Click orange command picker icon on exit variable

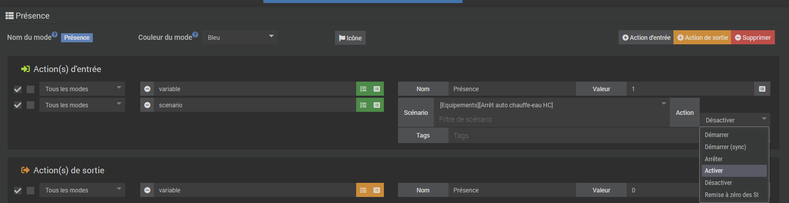pyautogui.click(x=377, y=190)
